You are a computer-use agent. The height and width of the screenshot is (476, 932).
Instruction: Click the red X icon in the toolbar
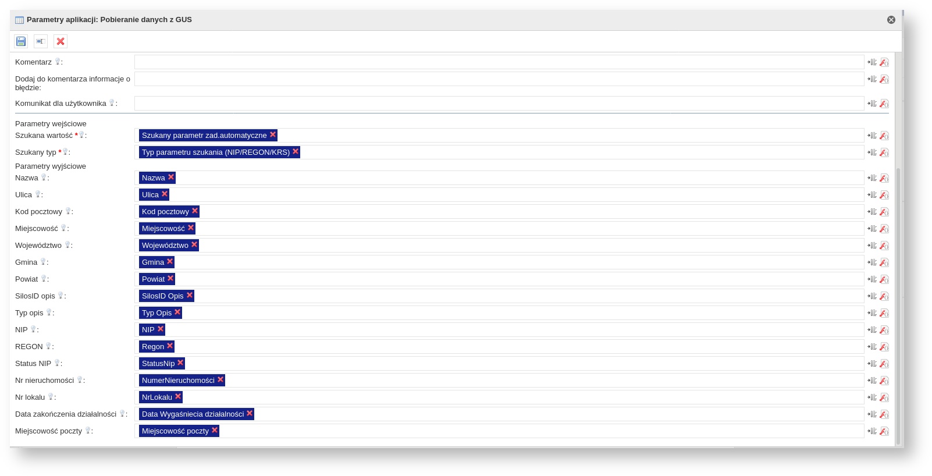tap(61, 41)
